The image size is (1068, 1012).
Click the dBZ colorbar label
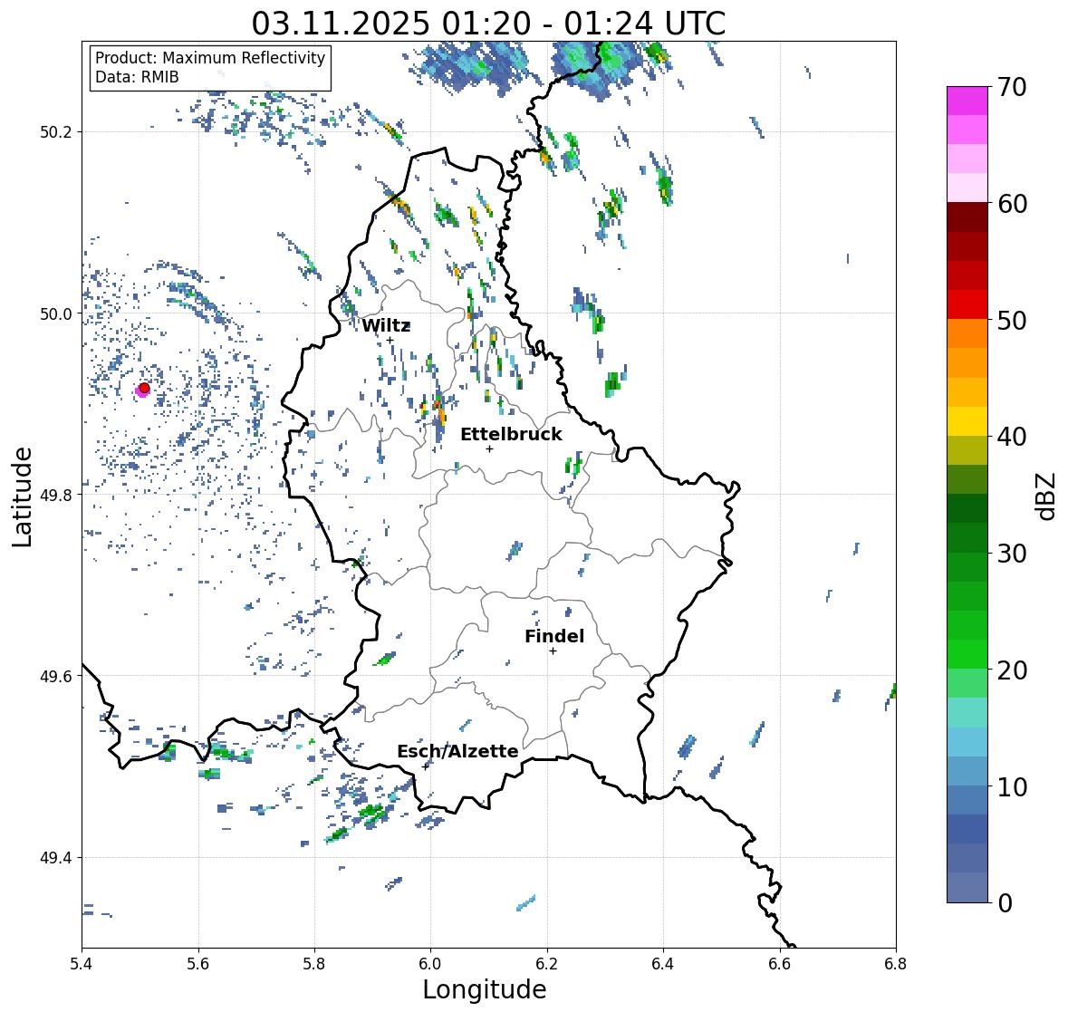click(1047, 496)
